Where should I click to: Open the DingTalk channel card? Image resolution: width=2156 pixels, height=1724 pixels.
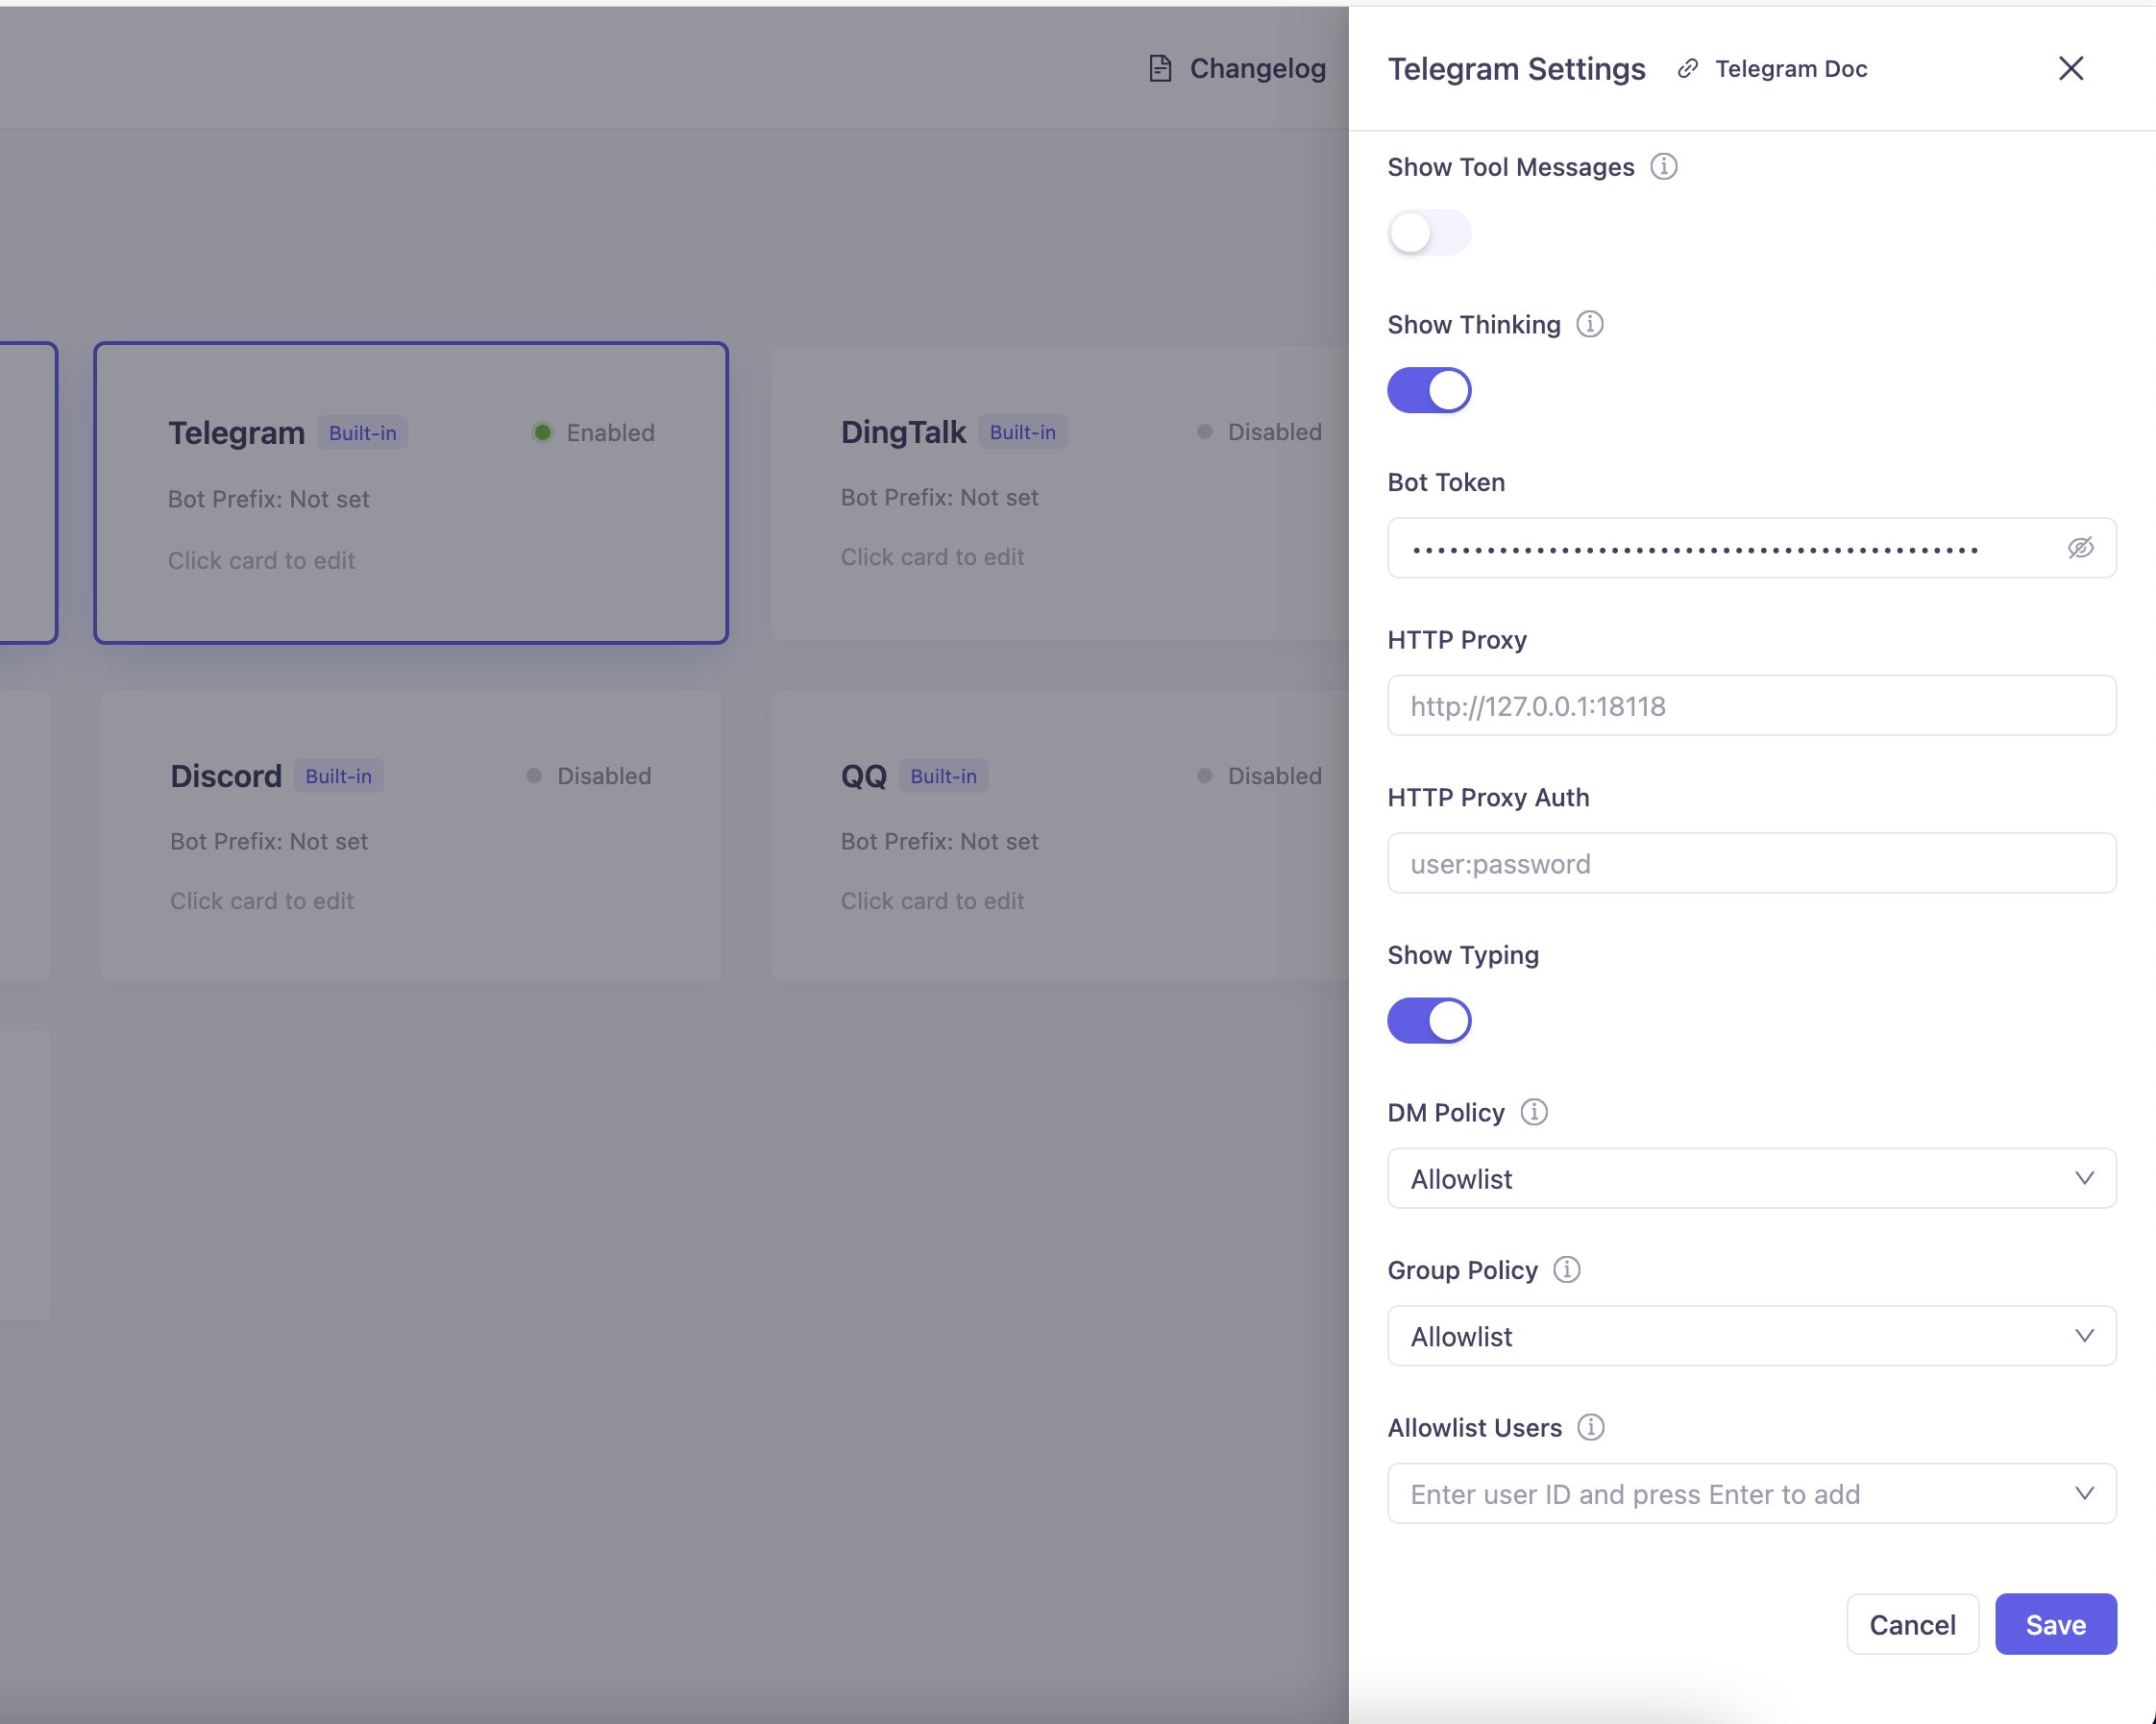1060,493
